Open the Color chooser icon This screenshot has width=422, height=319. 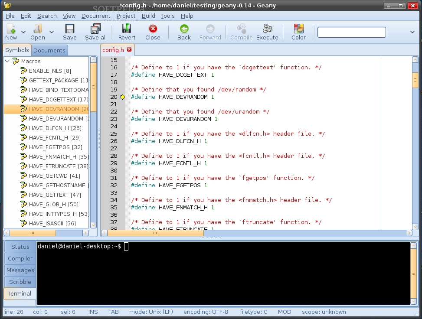(299, 29)
